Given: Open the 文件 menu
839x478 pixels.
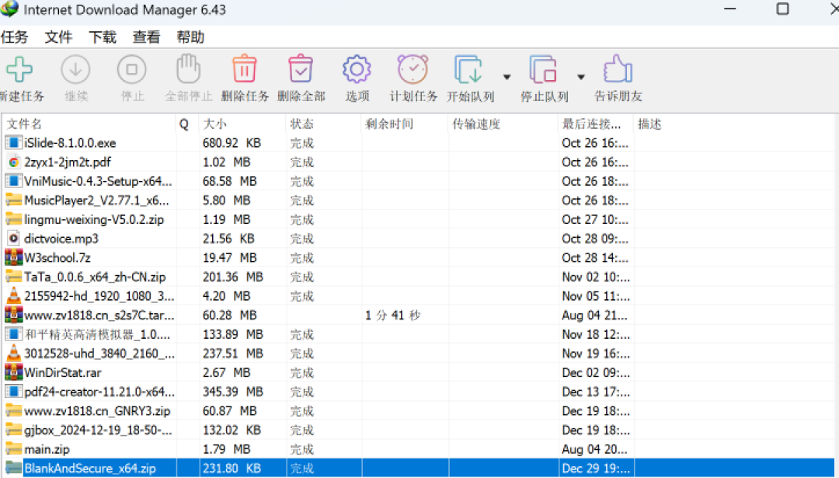Looking at the screenshot, I should (x=58, y=37).
